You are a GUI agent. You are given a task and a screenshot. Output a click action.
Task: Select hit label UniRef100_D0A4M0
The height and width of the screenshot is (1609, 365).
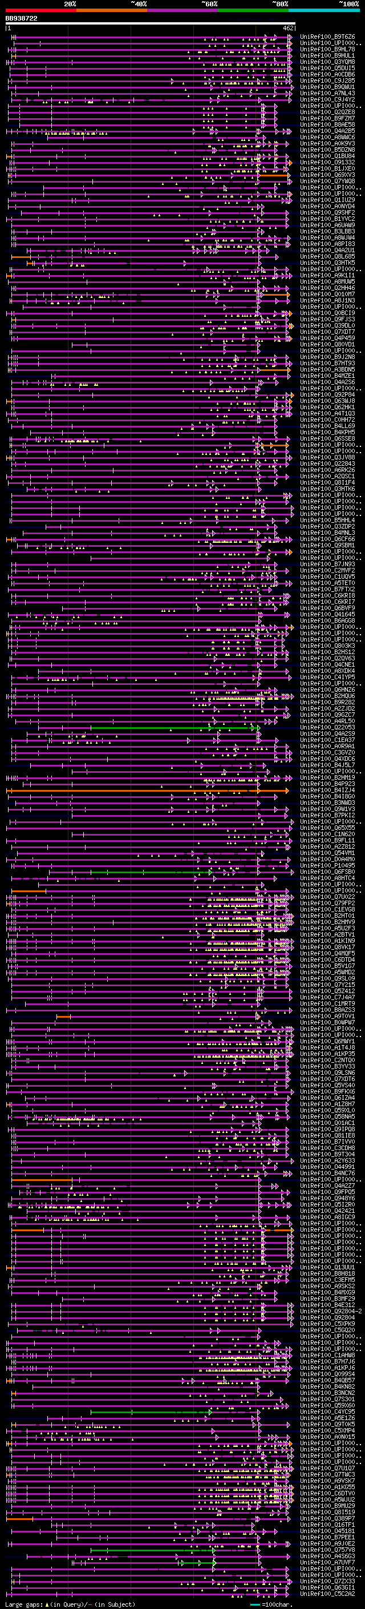[327, 859]
